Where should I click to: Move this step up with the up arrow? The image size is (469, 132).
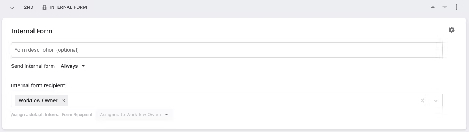433,7
